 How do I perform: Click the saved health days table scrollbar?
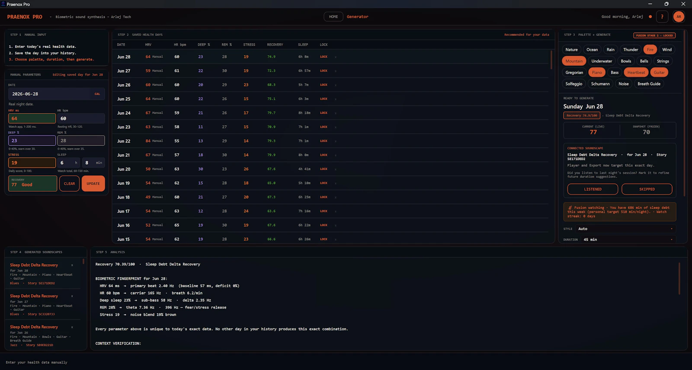(551, 60)
